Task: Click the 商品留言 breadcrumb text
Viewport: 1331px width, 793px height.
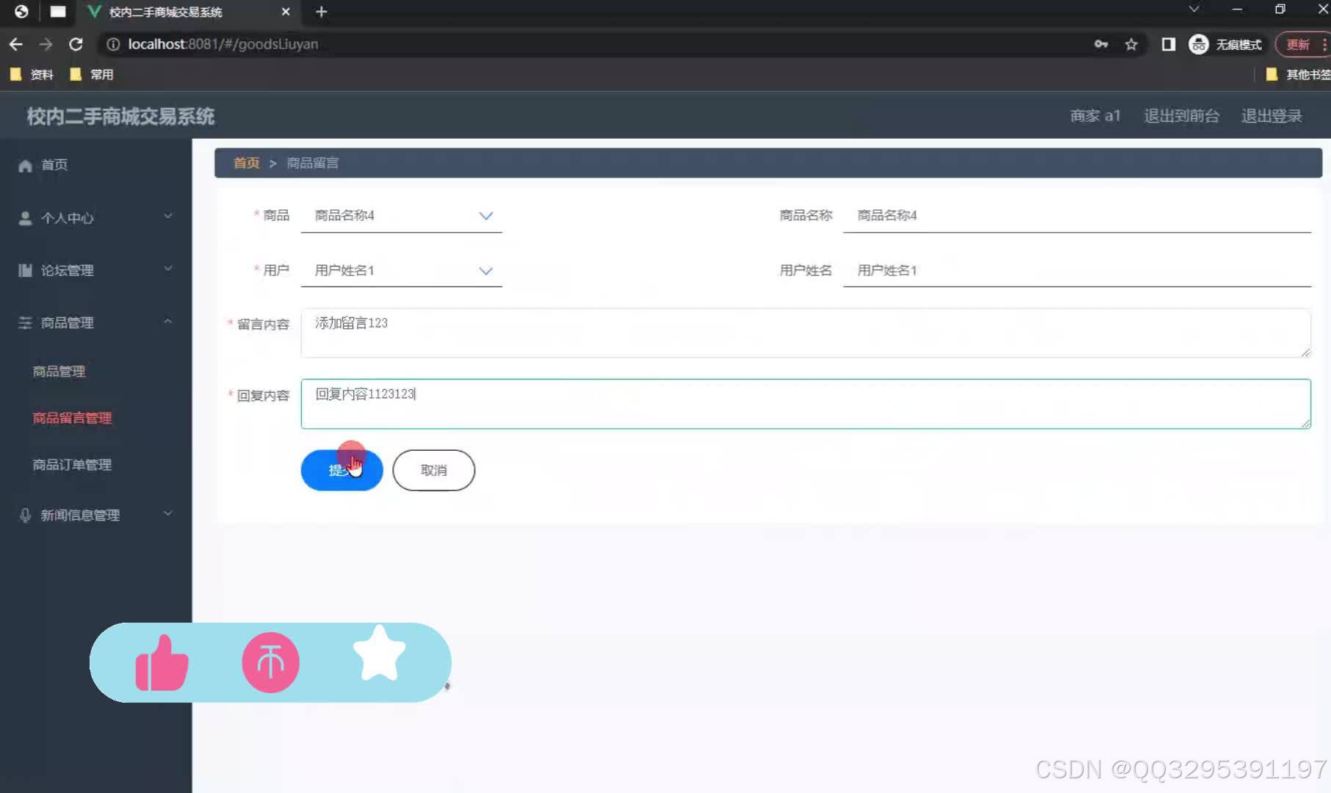Action: (312, 163)
